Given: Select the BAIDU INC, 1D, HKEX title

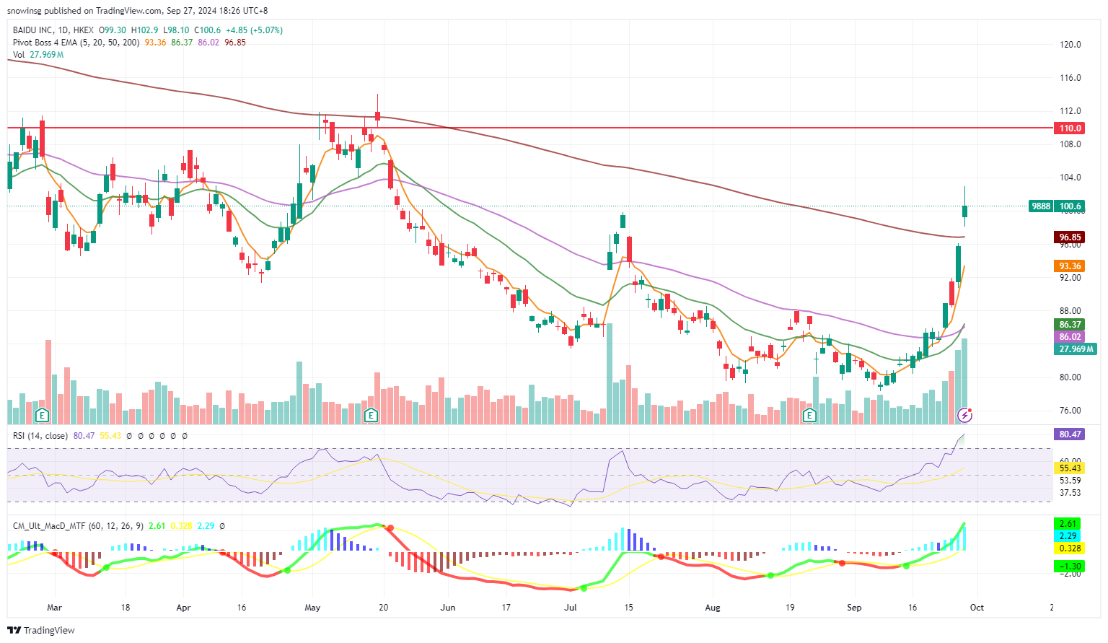Looking at the screenshot, I should pyautogui.click(x=53, y=30).
